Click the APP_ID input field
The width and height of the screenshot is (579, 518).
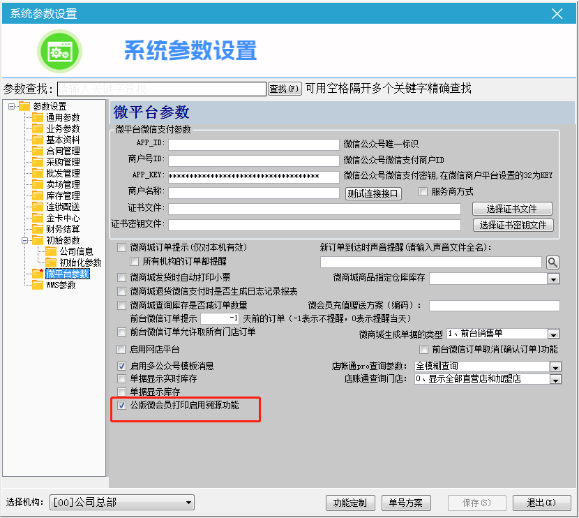coord(254,145)
